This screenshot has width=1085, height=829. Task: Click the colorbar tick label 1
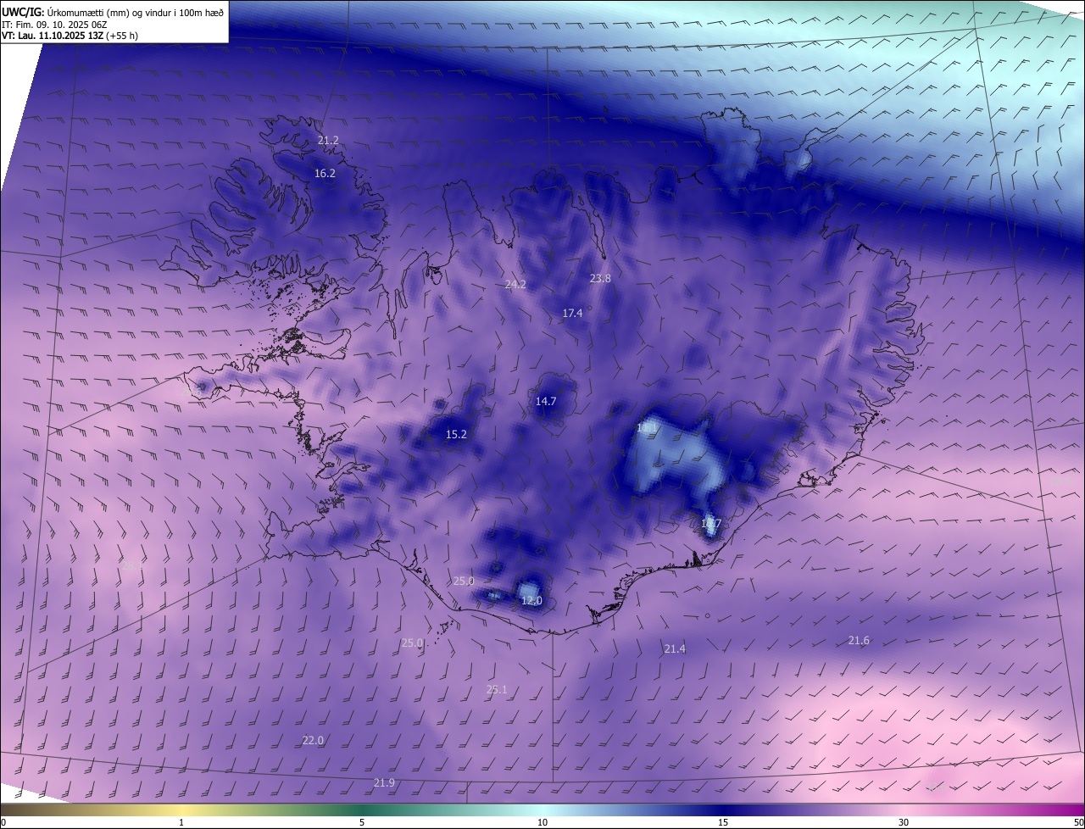click(181, 823)
